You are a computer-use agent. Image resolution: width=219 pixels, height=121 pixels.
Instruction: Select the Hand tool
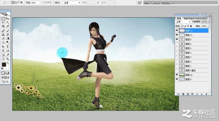click(x=3, y=59)
